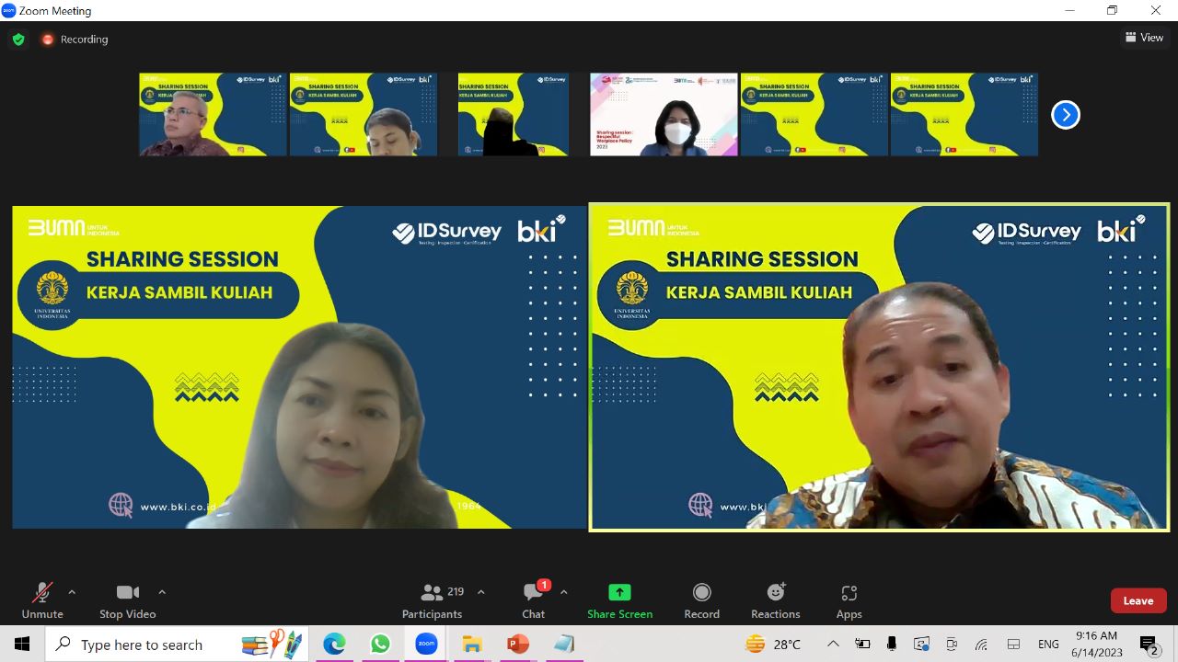Show hidden system tray icons
Image resolution: width=1178 pixels, height=662 pixels.
point(833,645)
